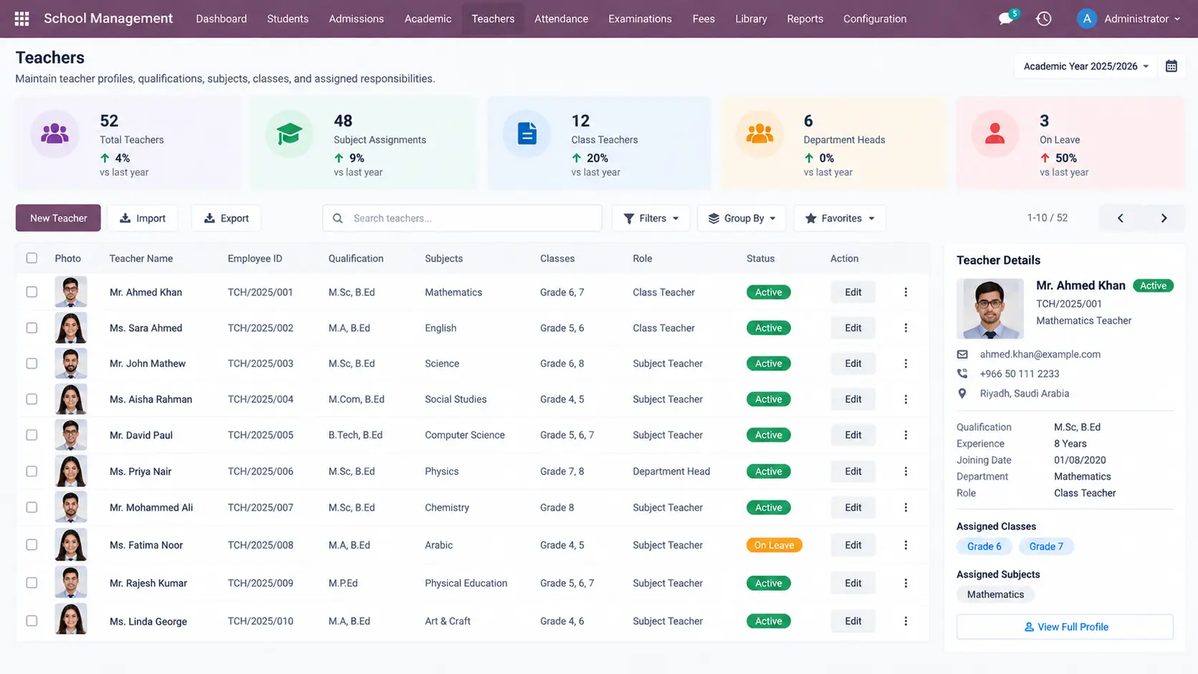The height and width of the screenshot is (674, 1198).
Task: Click calendar icon beside academic year
Action: click(x=1171, y=66)
